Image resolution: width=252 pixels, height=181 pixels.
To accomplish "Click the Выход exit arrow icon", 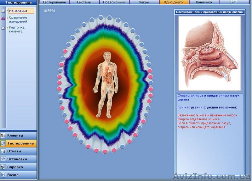I will [x=3, y=175].
